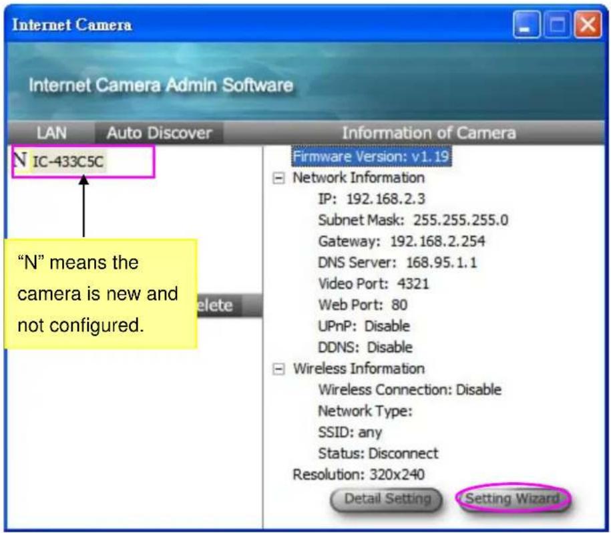
Task: Select the Subnet Mask: 255.255.255.0 row
Action: (x=413, y=220)
